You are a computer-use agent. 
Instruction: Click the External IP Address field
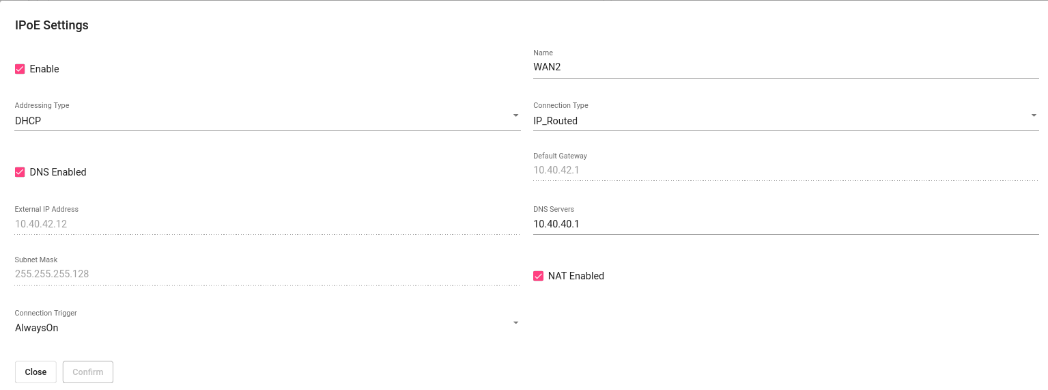[266, 224]
